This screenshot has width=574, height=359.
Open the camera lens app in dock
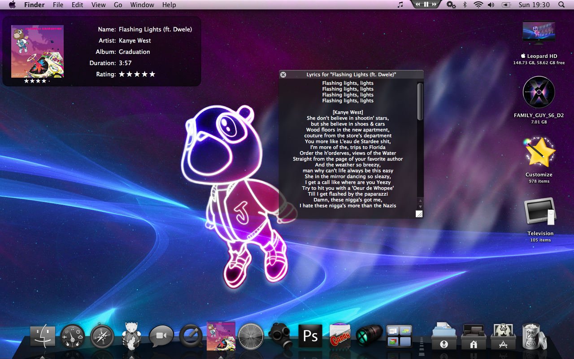(370, 336)
